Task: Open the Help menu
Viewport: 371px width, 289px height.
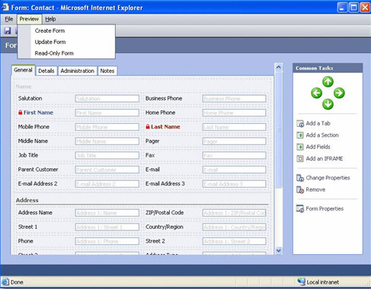Action: [x=50, y=19]
